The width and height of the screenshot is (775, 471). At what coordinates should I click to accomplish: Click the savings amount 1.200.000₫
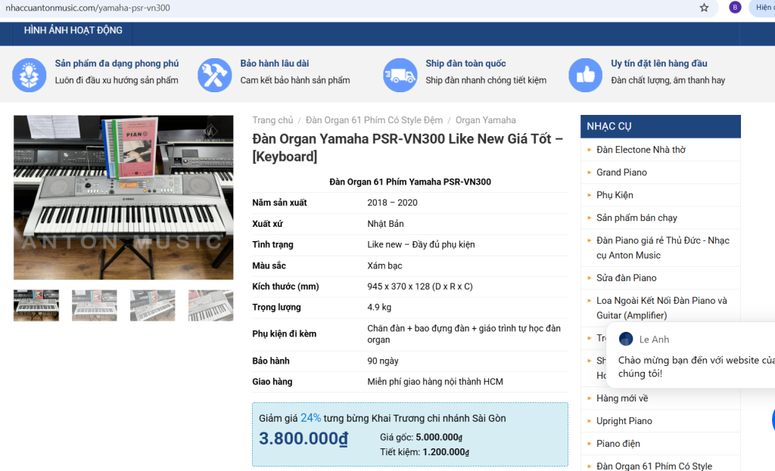445,452
